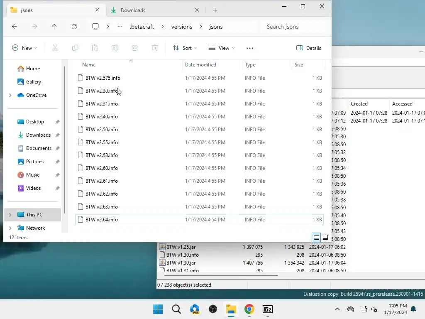Expand Network tree node
Image resolution: width=425 pixels, height=319 pixels.
(x=10, y=228)
